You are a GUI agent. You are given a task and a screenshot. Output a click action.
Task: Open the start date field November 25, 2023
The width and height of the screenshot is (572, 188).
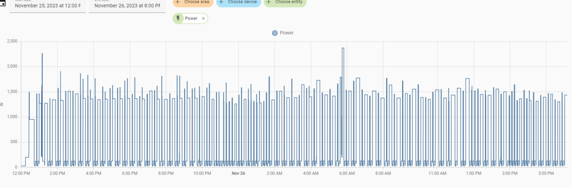[x=48, y=6]
